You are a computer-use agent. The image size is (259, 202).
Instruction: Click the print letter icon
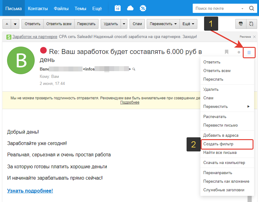point(241,24)
